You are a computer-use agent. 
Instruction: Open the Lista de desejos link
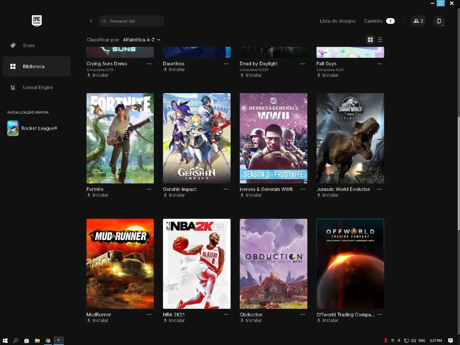tap(337, 21)
